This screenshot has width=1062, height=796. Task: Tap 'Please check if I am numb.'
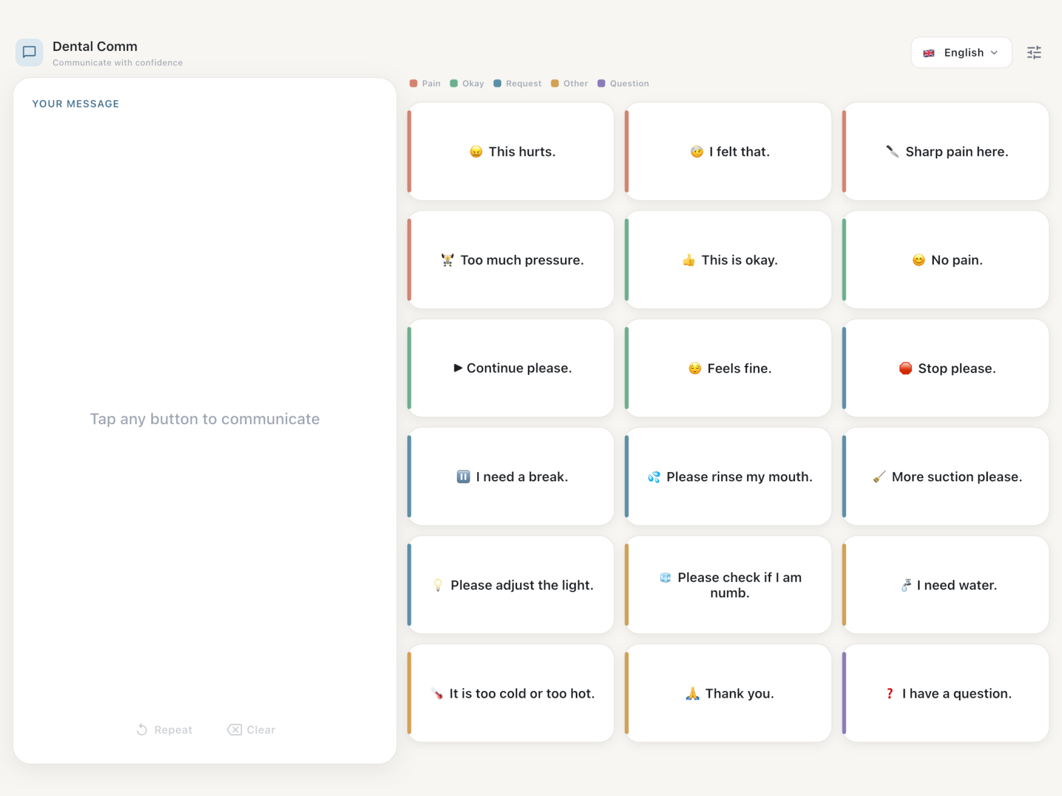(x=728, y=585)
